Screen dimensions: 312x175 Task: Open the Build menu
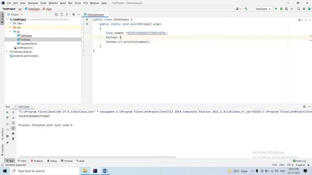63,3
